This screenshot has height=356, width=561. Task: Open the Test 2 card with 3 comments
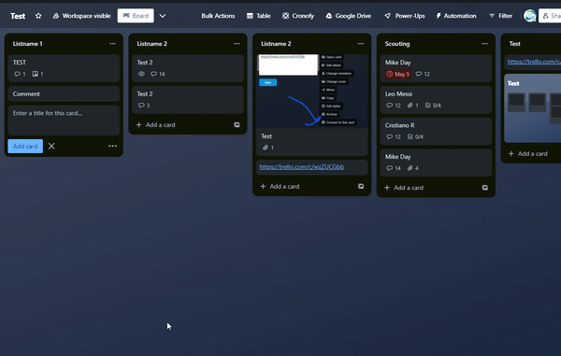188,99
